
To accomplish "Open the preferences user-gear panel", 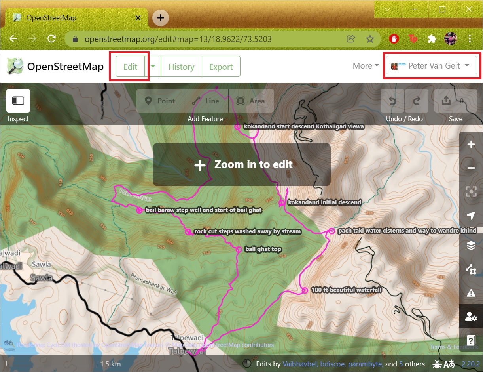I will pyautogui.click(x=471, y=316).
